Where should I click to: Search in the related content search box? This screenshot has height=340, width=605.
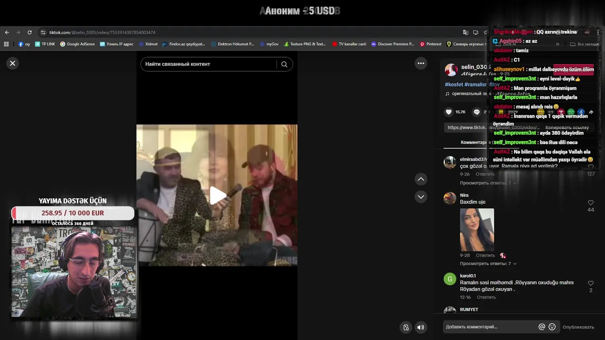[208, 64]
